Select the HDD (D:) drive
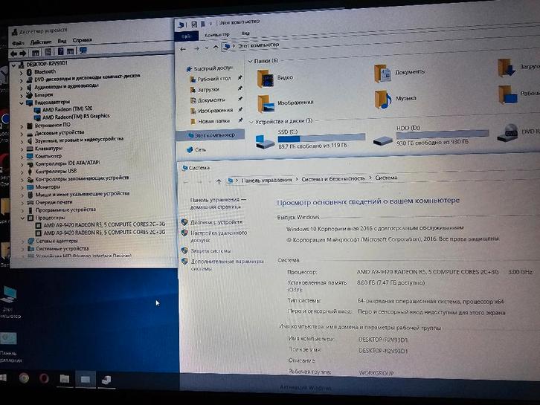The image size is (540, 405). point(431,135)
